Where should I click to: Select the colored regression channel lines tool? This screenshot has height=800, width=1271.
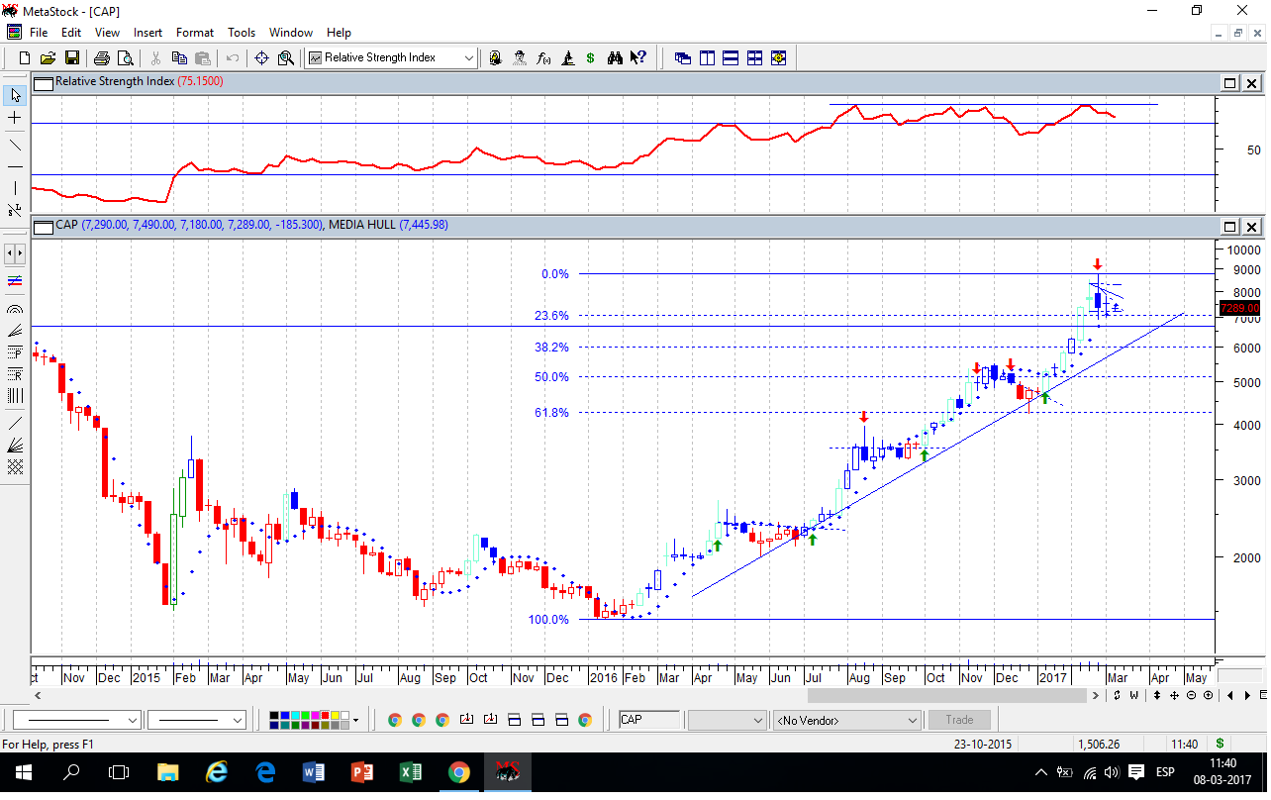pyautogui.click(x=15, y=281)
